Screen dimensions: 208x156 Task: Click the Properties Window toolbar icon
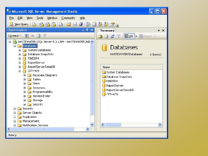[112, 24]
